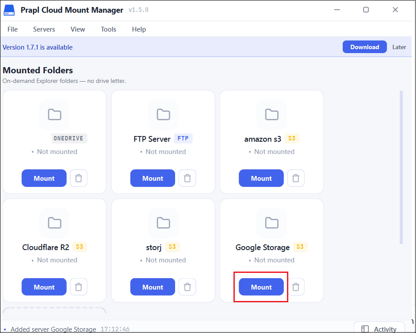
Task: Click the ONEDRIVE type badge
Action: [x=69, y=138]
